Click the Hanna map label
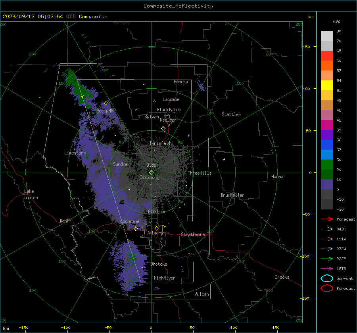 [277, 177]
